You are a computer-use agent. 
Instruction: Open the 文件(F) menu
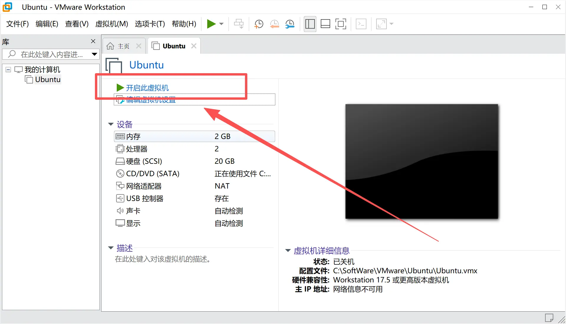(x=17, y=24)
